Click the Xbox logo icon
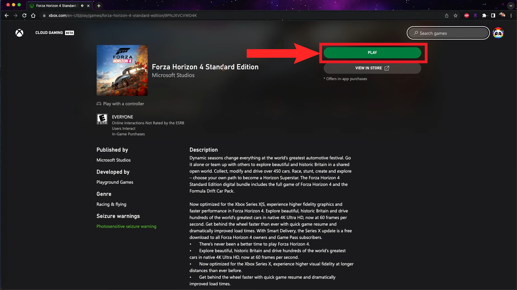Image resolution: width=517 pixels, height=290 pixels. pos(19,33)
